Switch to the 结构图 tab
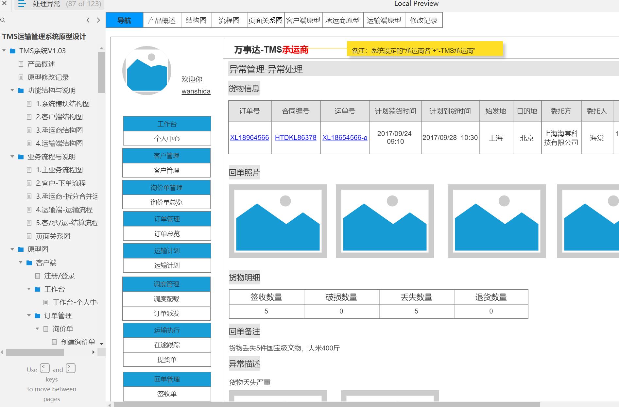The width and height of the screenshot is (619, 407). tap(196, 20)
